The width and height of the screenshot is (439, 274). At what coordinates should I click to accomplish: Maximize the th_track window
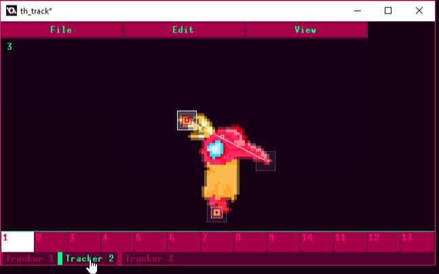click(x=388, y=11)
